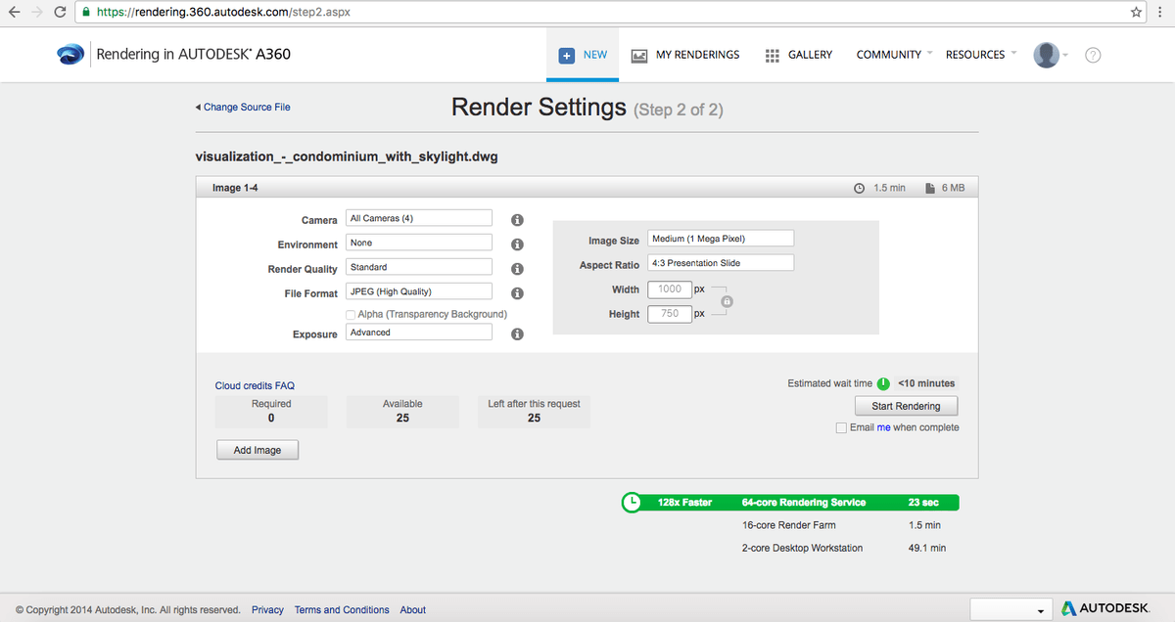Click the Autodesk logo in the footer
This screenshot has width=1175, height=622.
tap(1105, 608)
